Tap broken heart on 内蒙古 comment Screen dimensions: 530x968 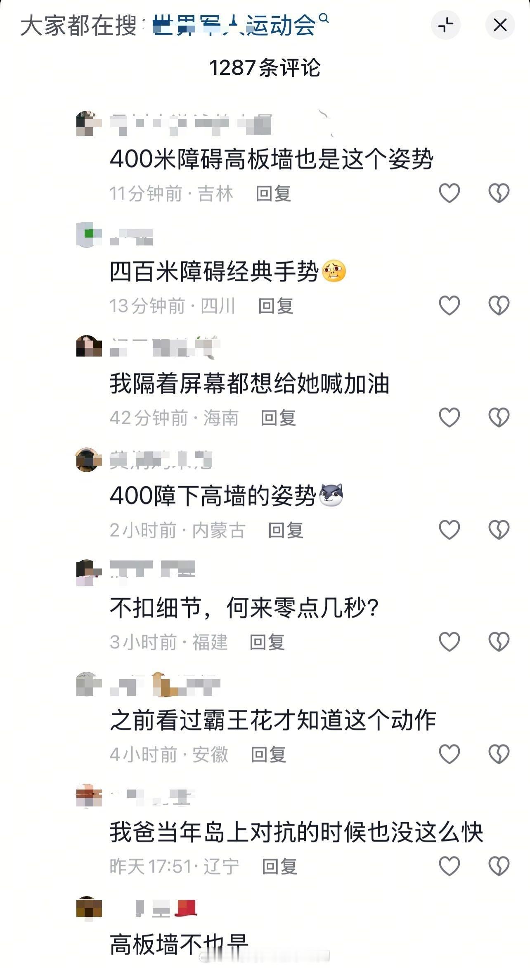499,530
